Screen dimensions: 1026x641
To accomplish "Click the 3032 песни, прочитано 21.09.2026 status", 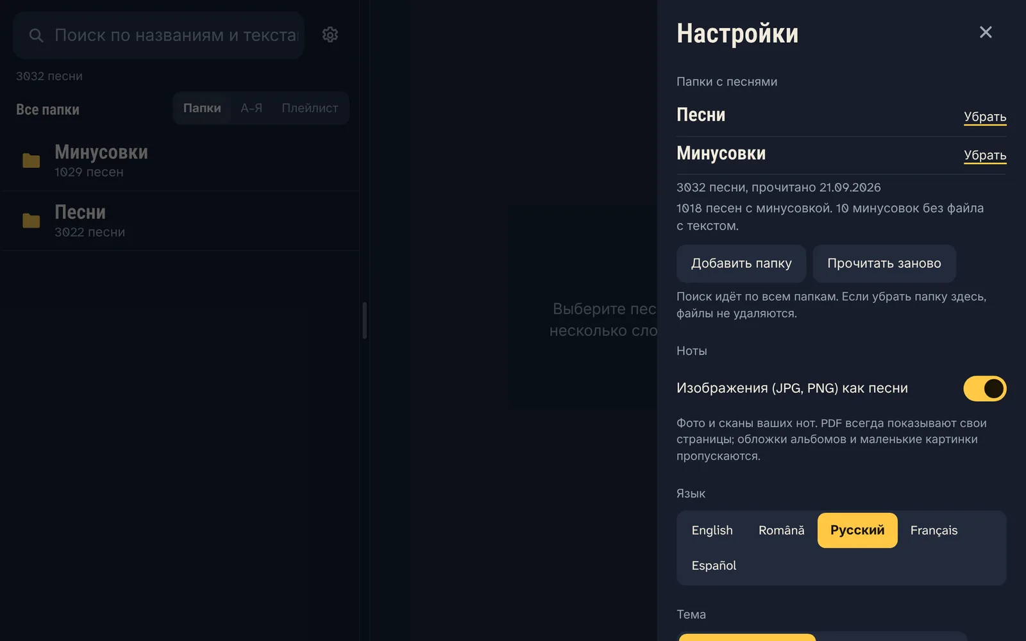I will click(x=778, y=187).
